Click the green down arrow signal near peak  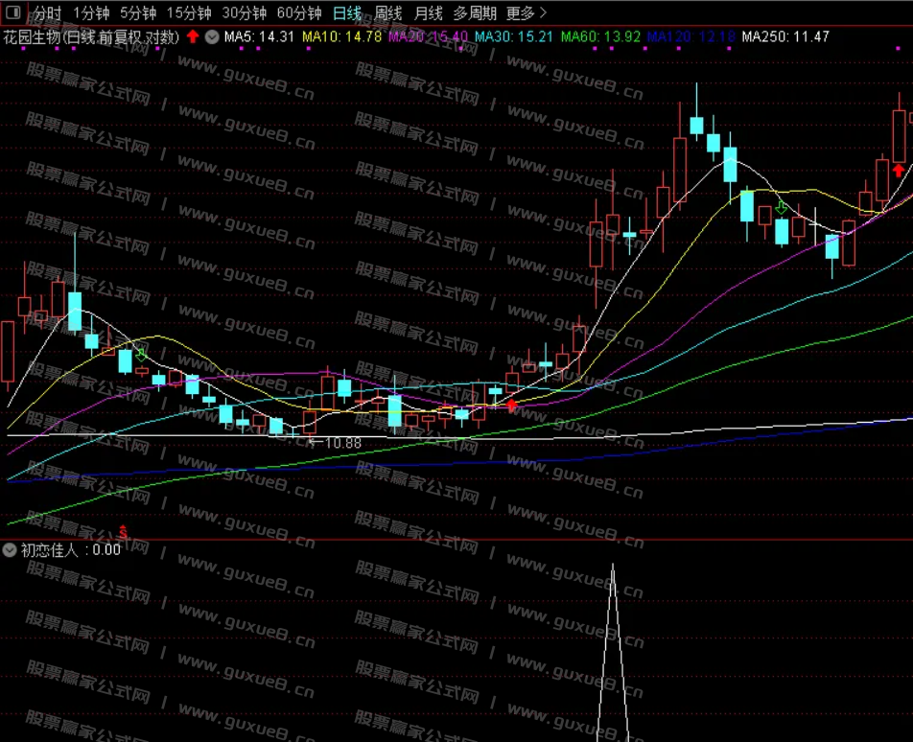[782, 207]
